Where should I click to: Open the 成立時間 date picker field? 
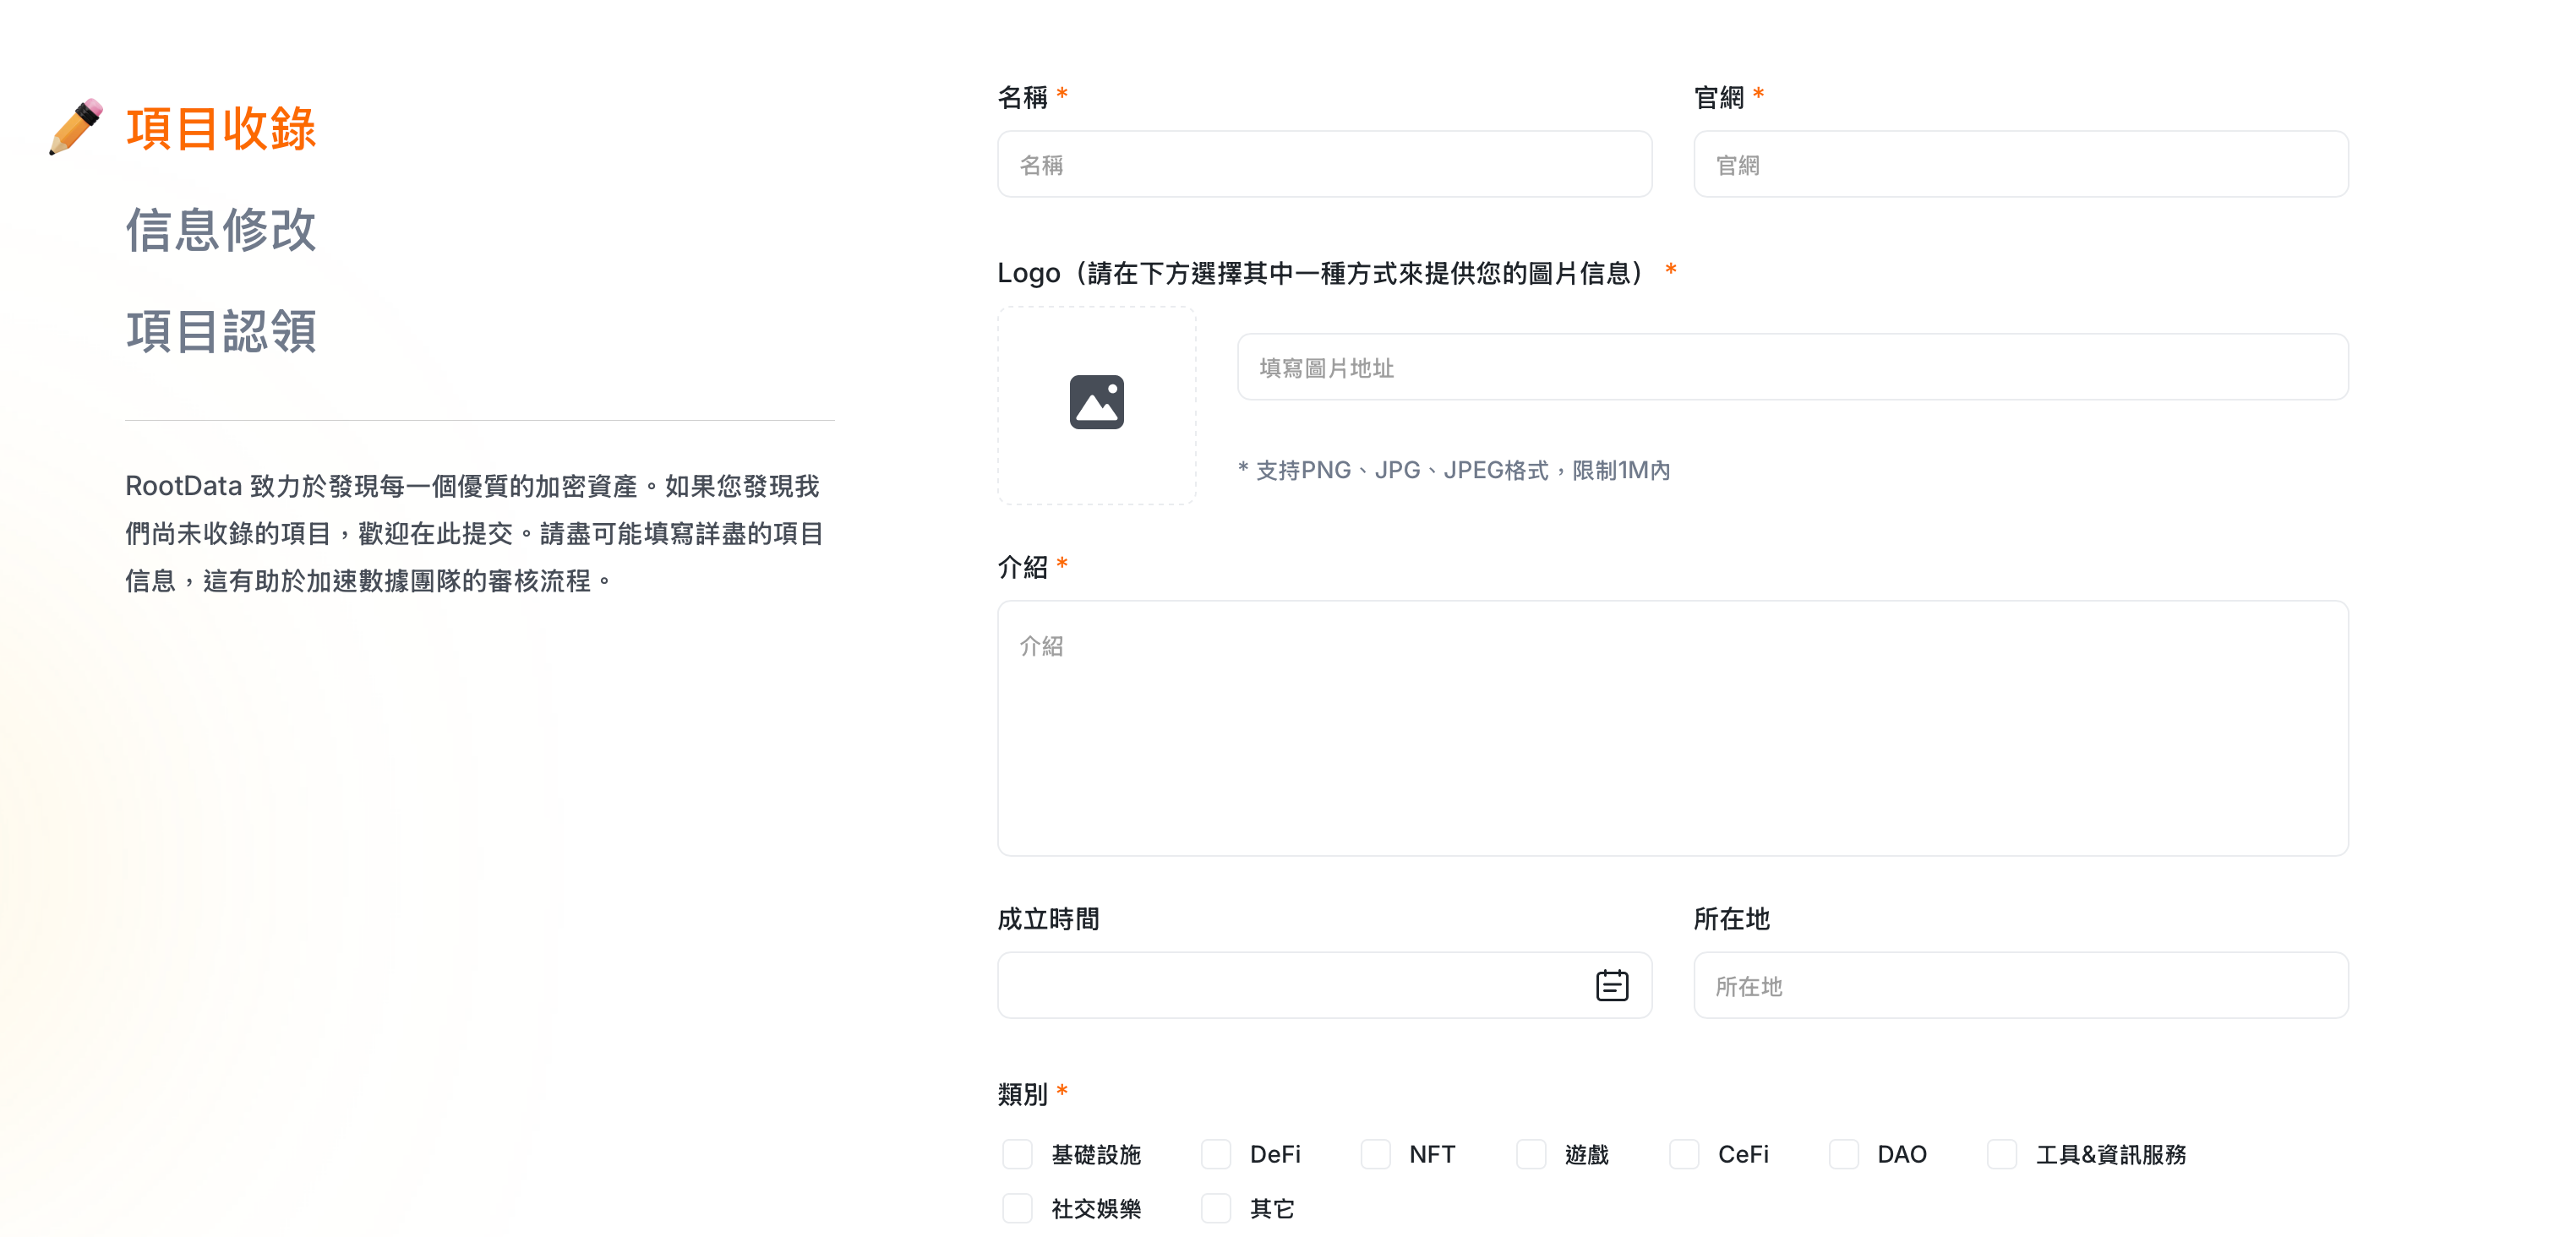[1290, 985]
